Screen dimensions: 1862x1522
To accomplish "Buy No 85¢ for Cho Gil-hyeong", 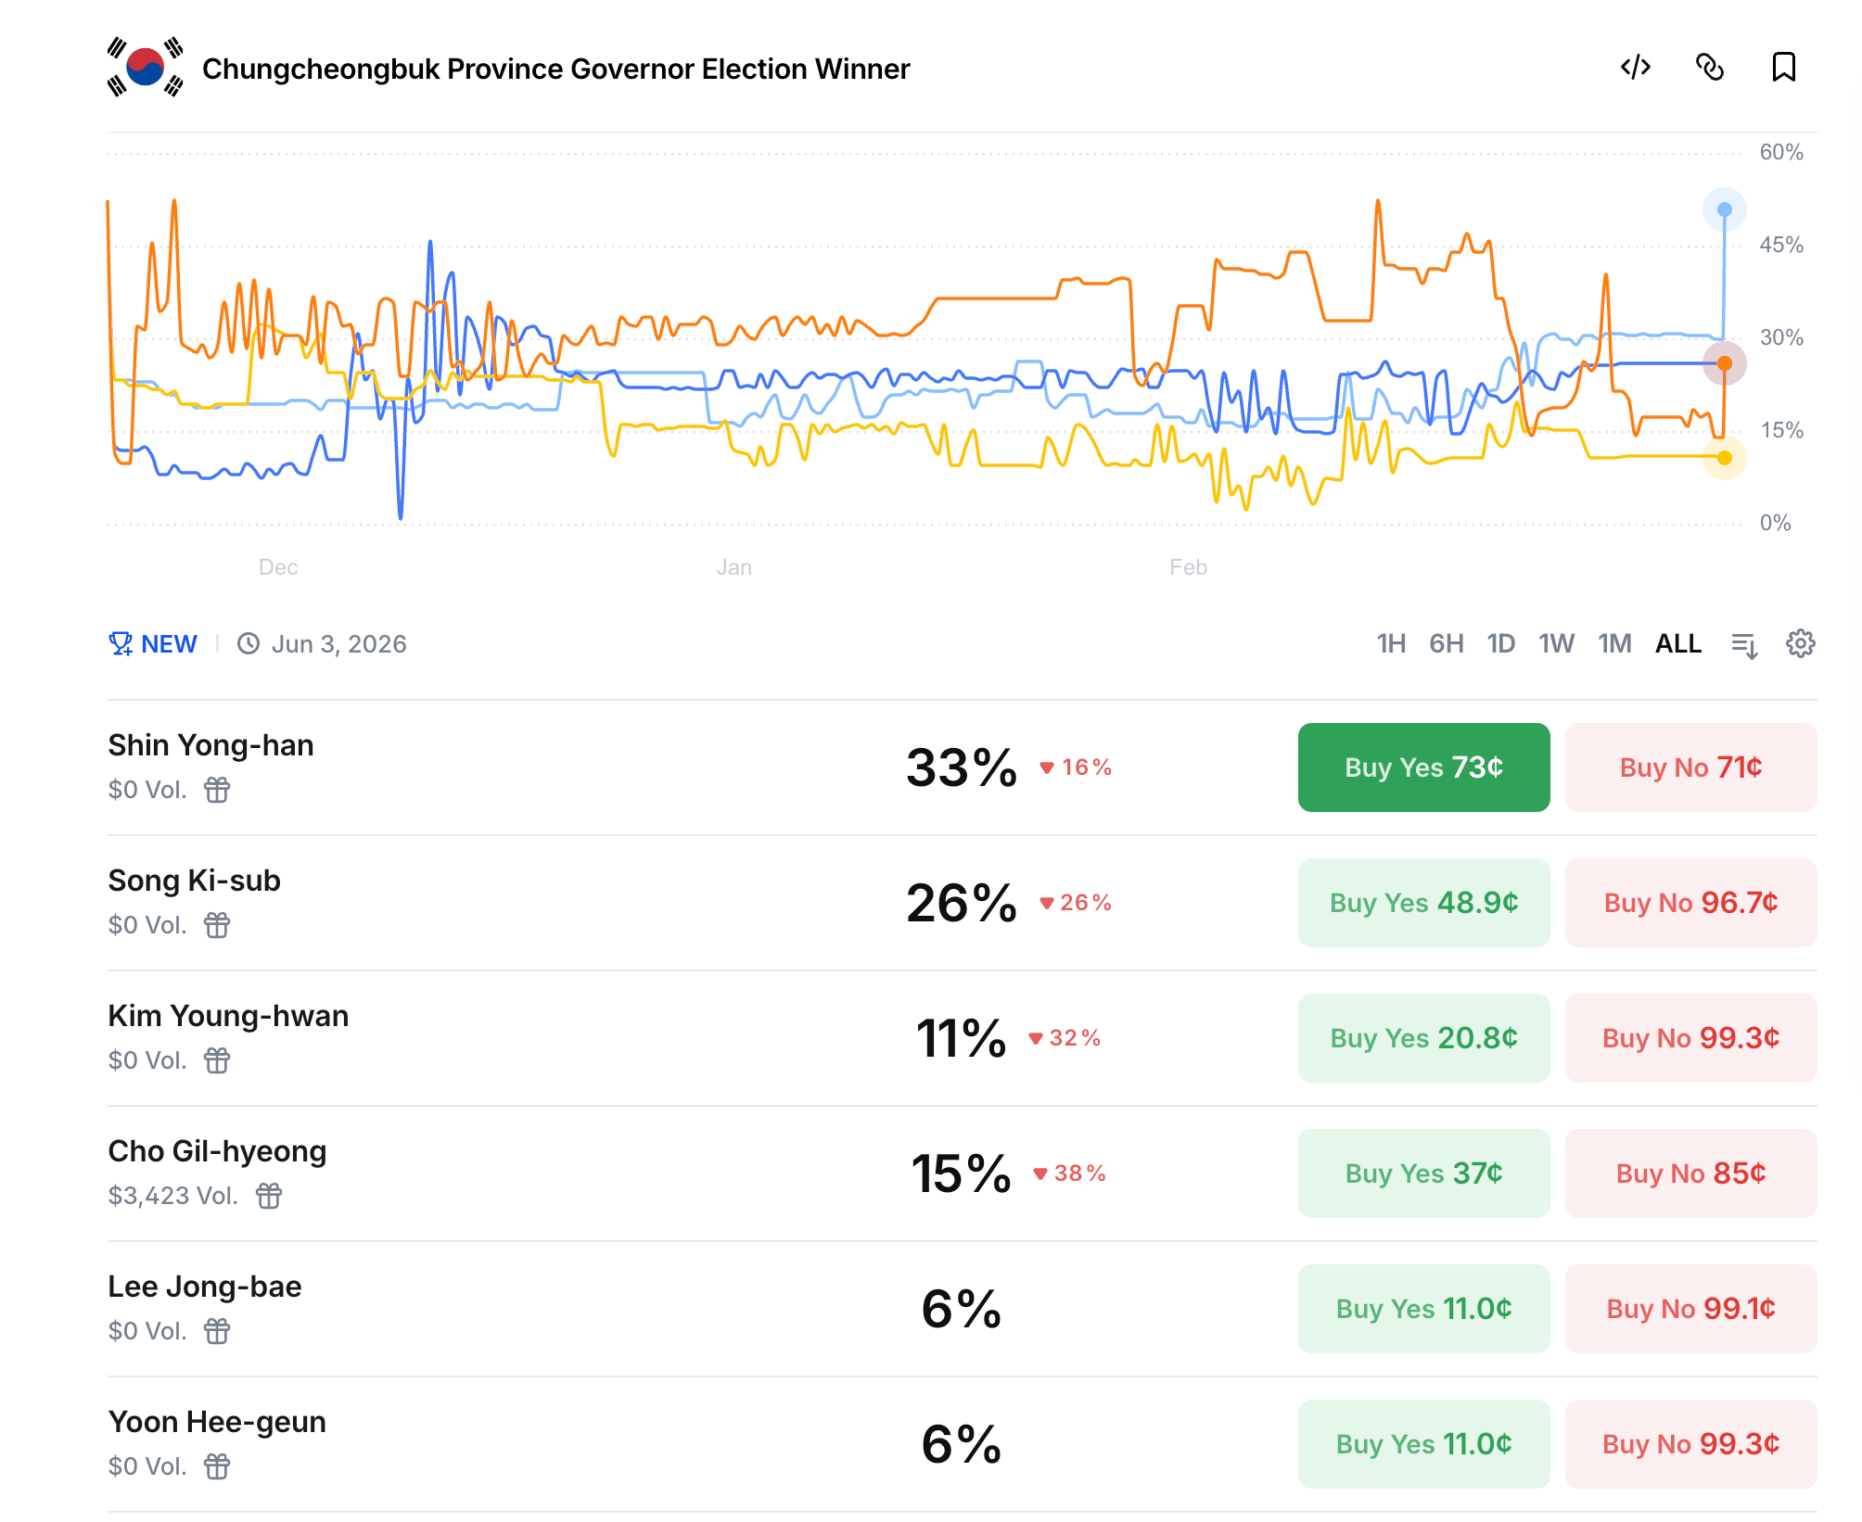I will 1690,1173.
